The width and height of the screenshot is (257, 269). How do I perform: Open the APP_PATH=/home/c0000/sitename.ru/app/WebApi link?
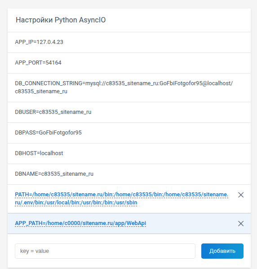pos(80,223)
